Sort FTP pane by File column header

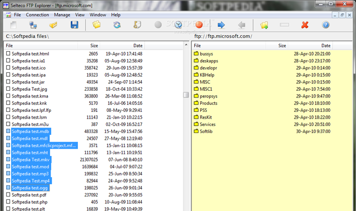[229, 46]
